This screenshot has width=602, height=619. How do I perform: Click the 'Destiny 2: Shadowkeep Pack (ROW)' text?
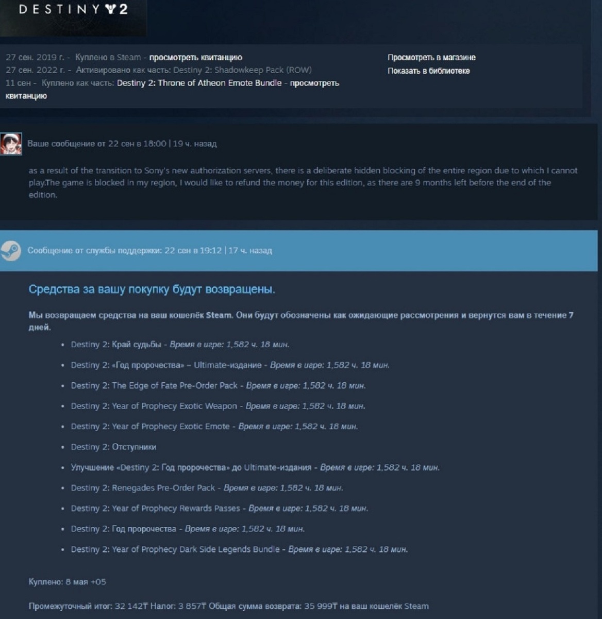(x=242, y=70)
